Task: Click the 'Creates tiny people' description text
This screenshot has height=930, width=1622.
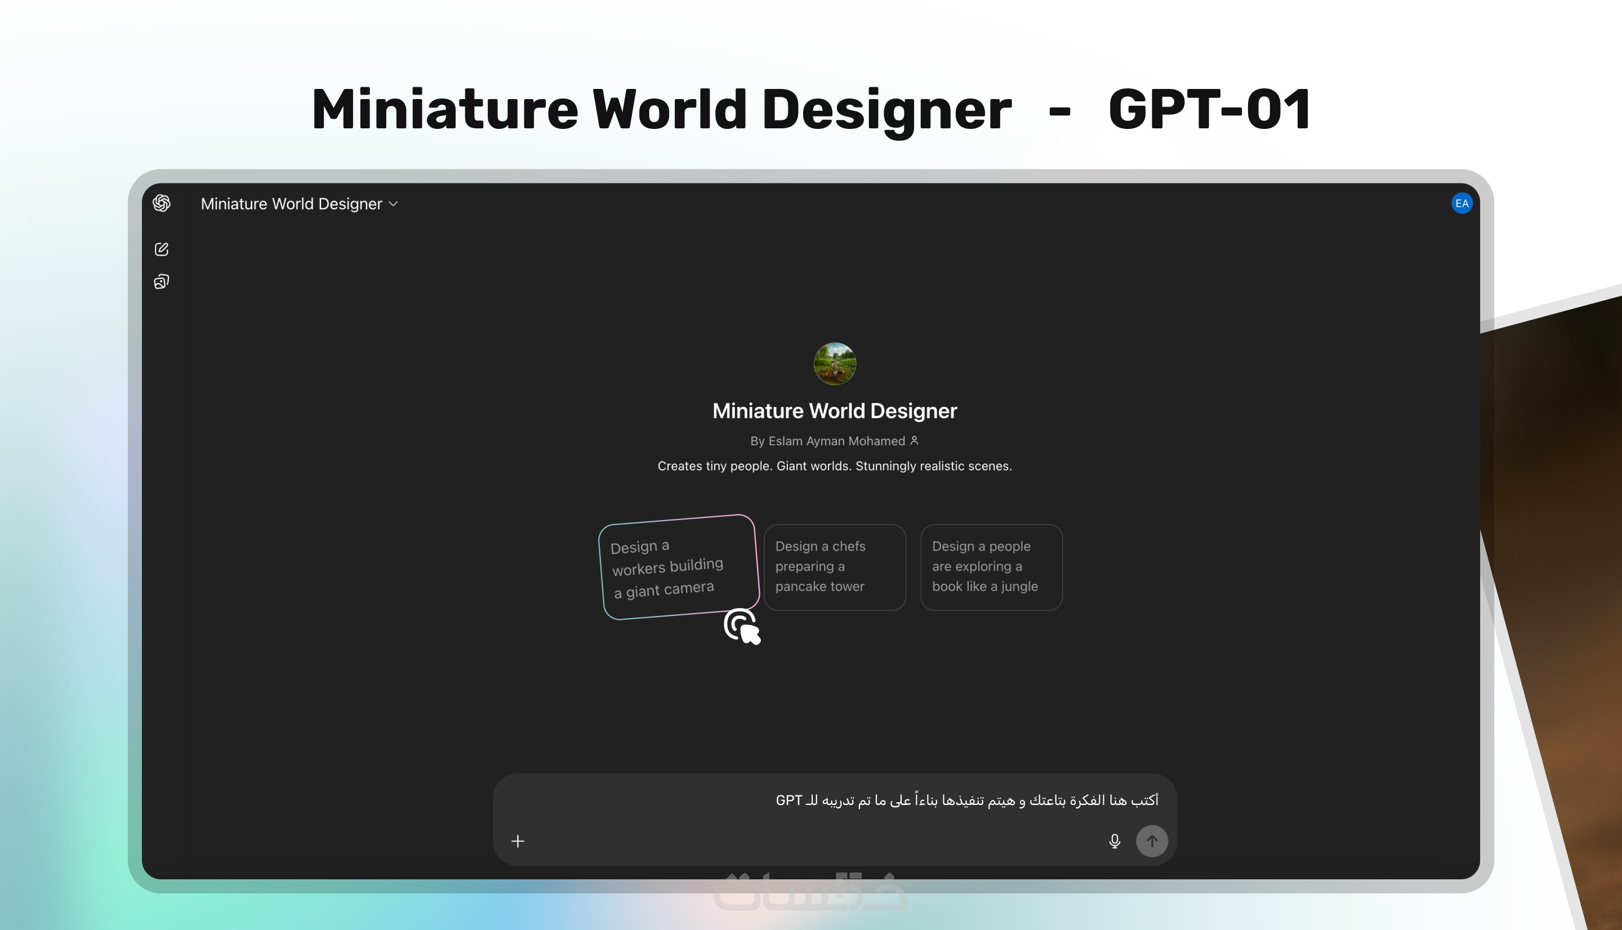Action: point(834,466)
